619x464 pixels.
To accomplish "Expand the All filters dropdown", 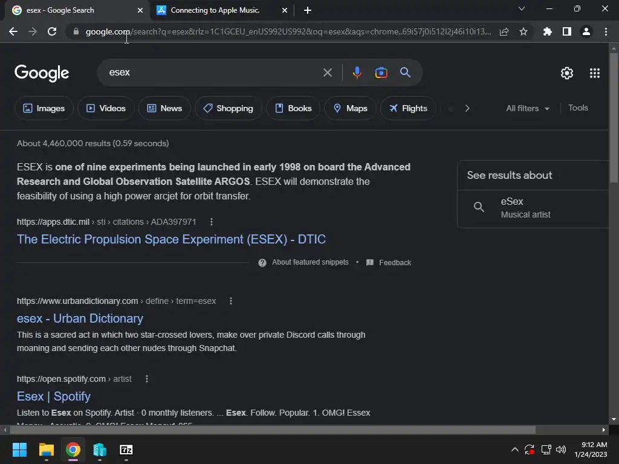I will [527, 108].
